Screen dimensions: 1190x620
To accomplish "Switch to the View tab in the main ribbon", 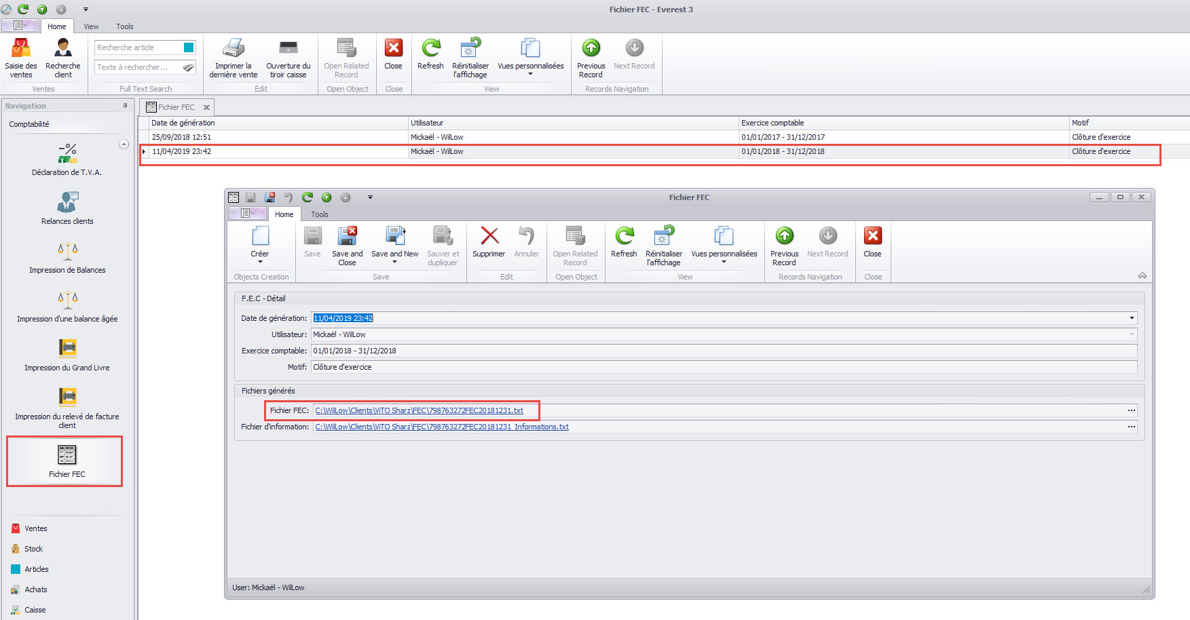I will (91, 26).
